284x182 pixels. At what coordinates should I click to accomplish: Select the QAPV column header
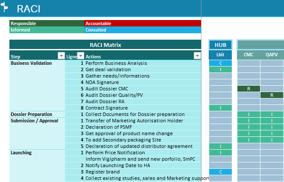pos(272,55)
